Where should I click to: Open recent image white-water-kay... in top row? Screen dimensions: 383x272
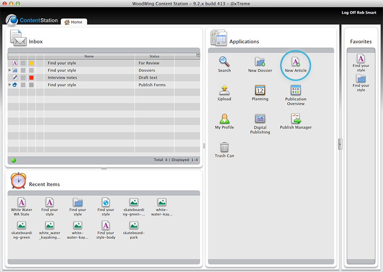[162, 207]
